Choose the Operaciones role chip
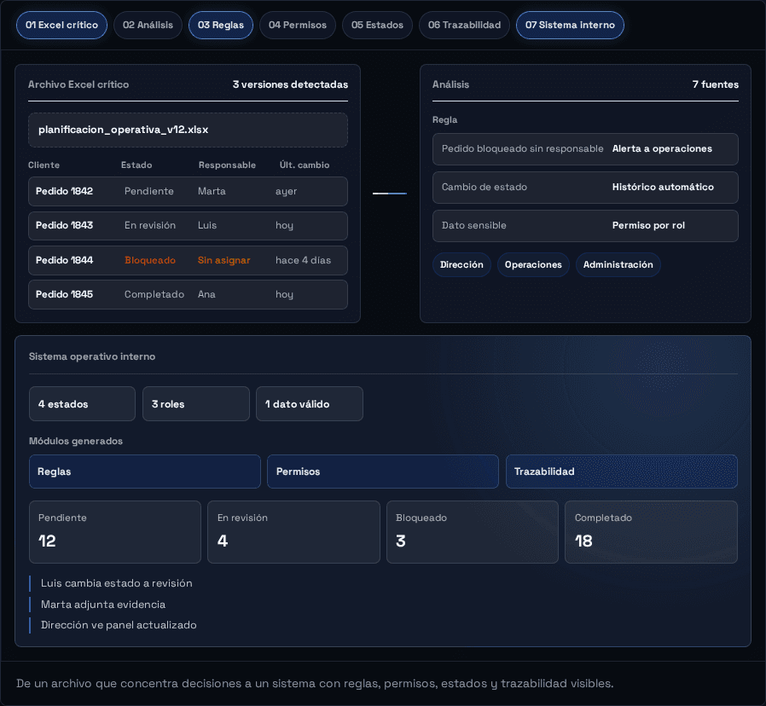Viewport: 766px width, 706px height. tap(533, 264)
